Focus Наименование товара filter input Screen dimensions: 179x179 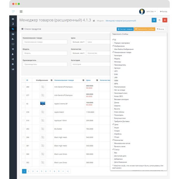click(x=45, y=42)
